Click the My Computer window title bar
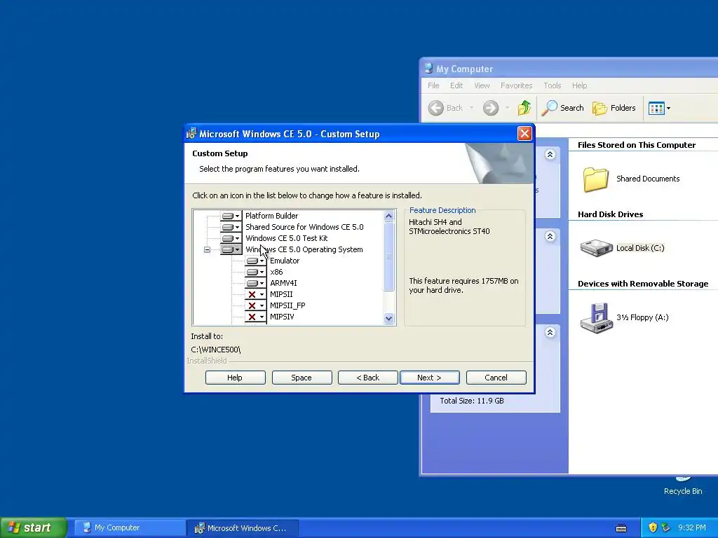The width and height of the screenshot is (718, 538). (x=569, y=69)
